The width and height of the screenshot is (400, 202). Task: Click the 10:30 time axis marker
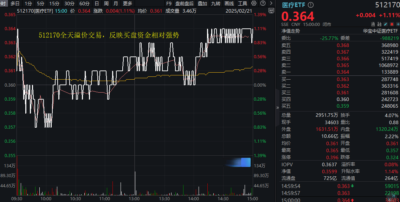tap(75, 199)
